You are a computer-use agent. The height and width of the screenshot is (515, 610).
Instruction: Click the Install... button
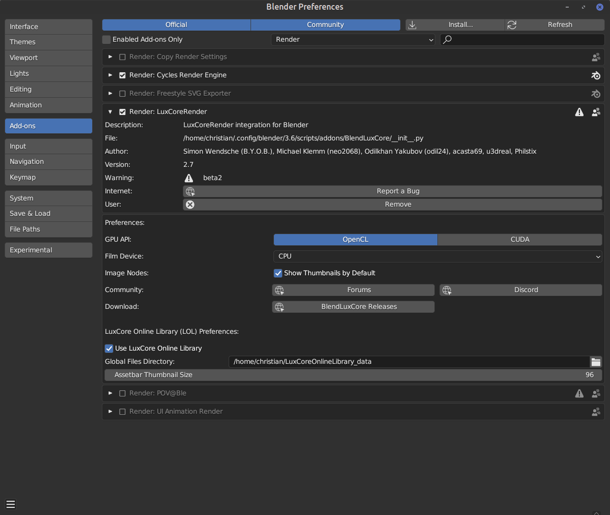pos(455,25)
